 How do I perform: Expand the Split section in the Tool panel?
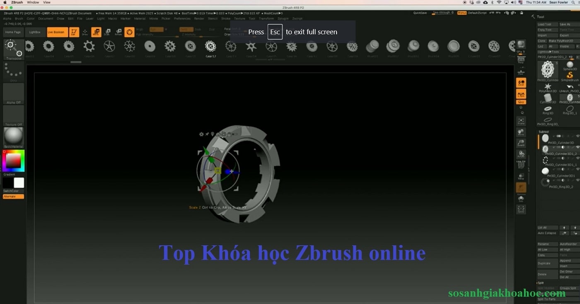click(540, 283)
